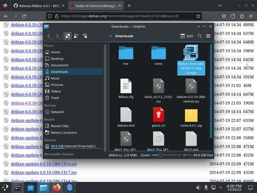Image resolution: width=257 pixels, height=193 pixels.
Task: Open the Firefox application menu
Action: (x=251, y=16)
